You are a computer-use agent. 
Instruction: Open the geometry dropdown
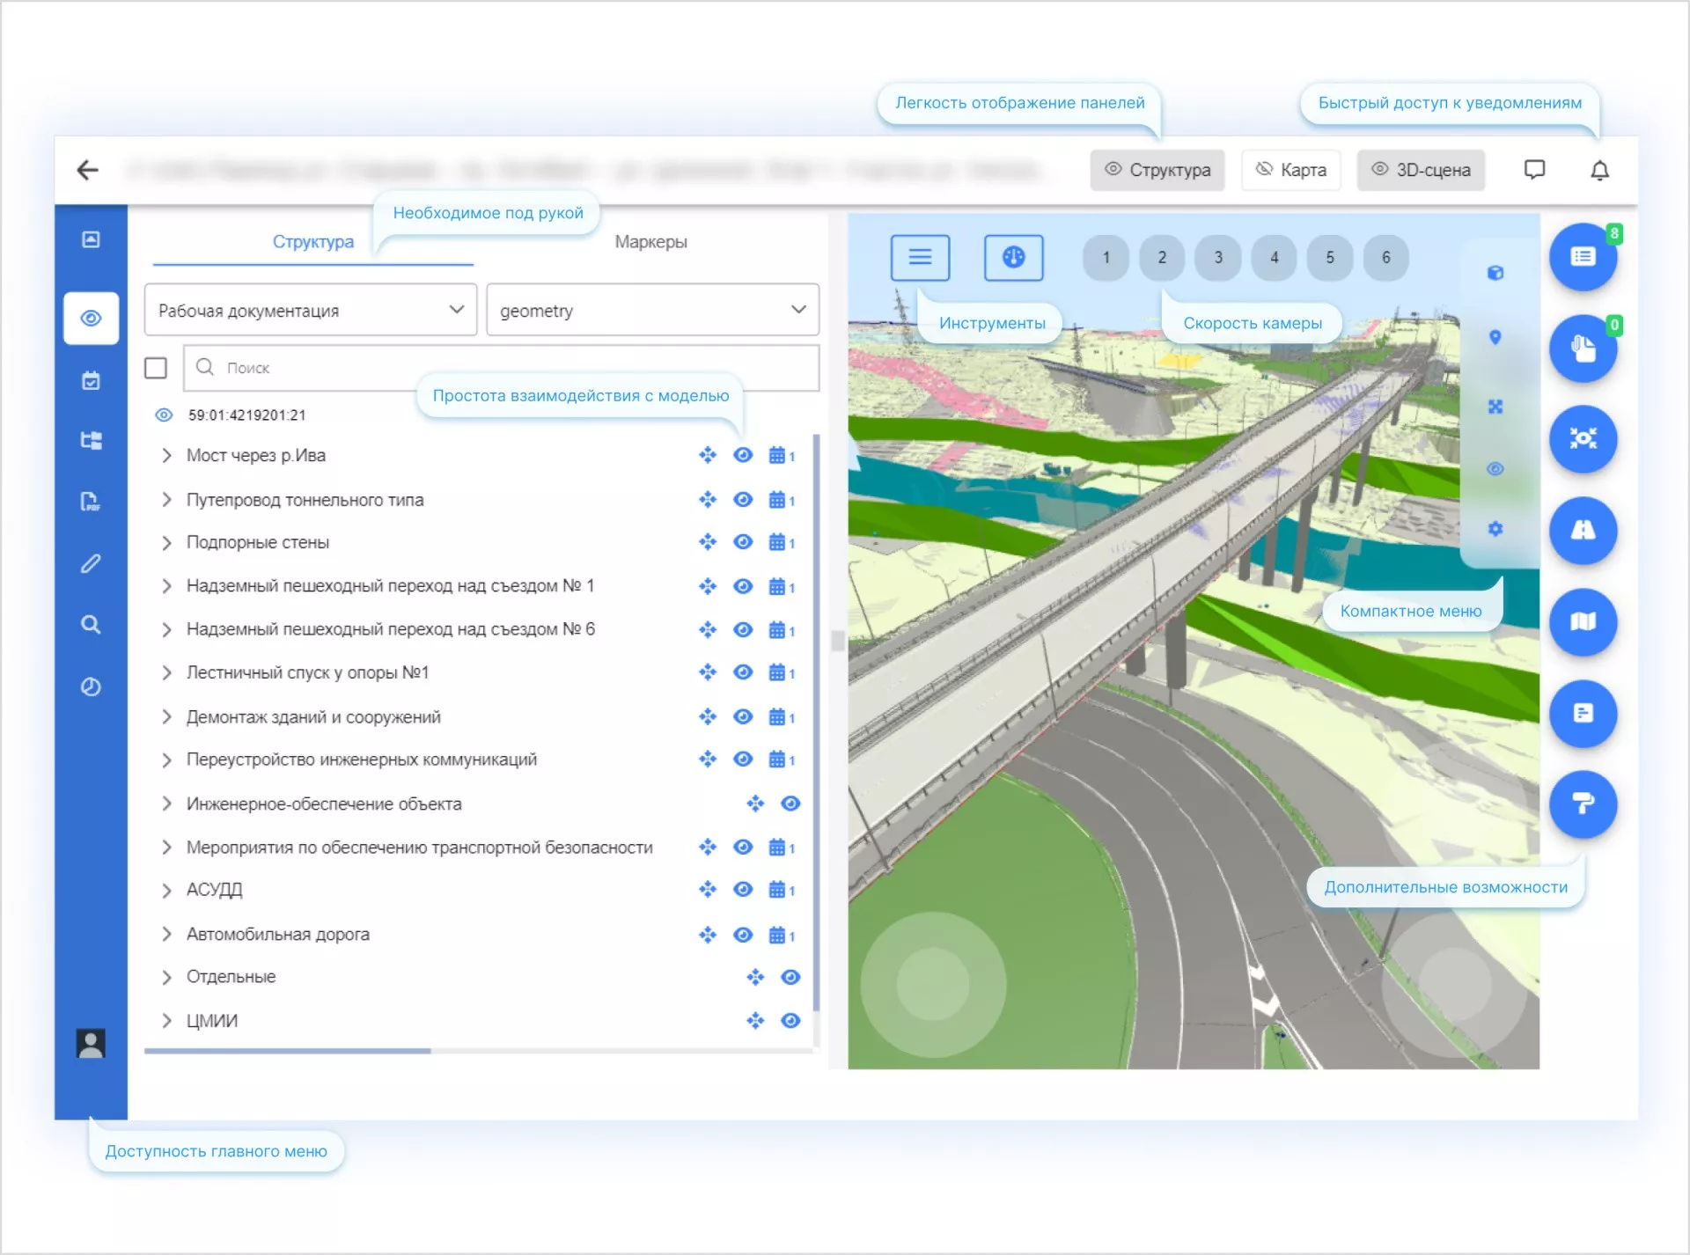pyautogui.click(x=651, y=310)
